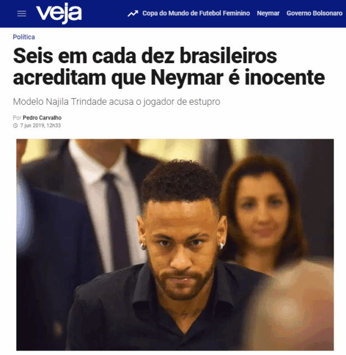Open the Governo Bolsonaro trending topic
The height and width of the screenshot is (355, 346).
pos(314,14)
